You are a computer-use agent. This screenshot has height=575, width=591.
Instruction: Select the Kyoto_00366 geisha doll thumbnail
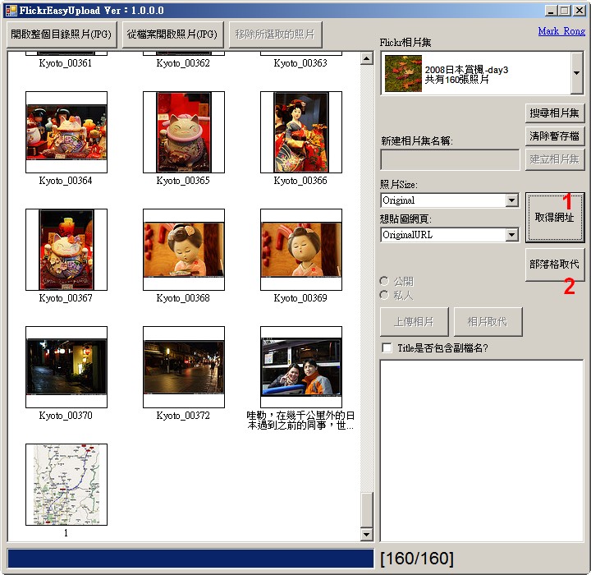click(301, 132)
